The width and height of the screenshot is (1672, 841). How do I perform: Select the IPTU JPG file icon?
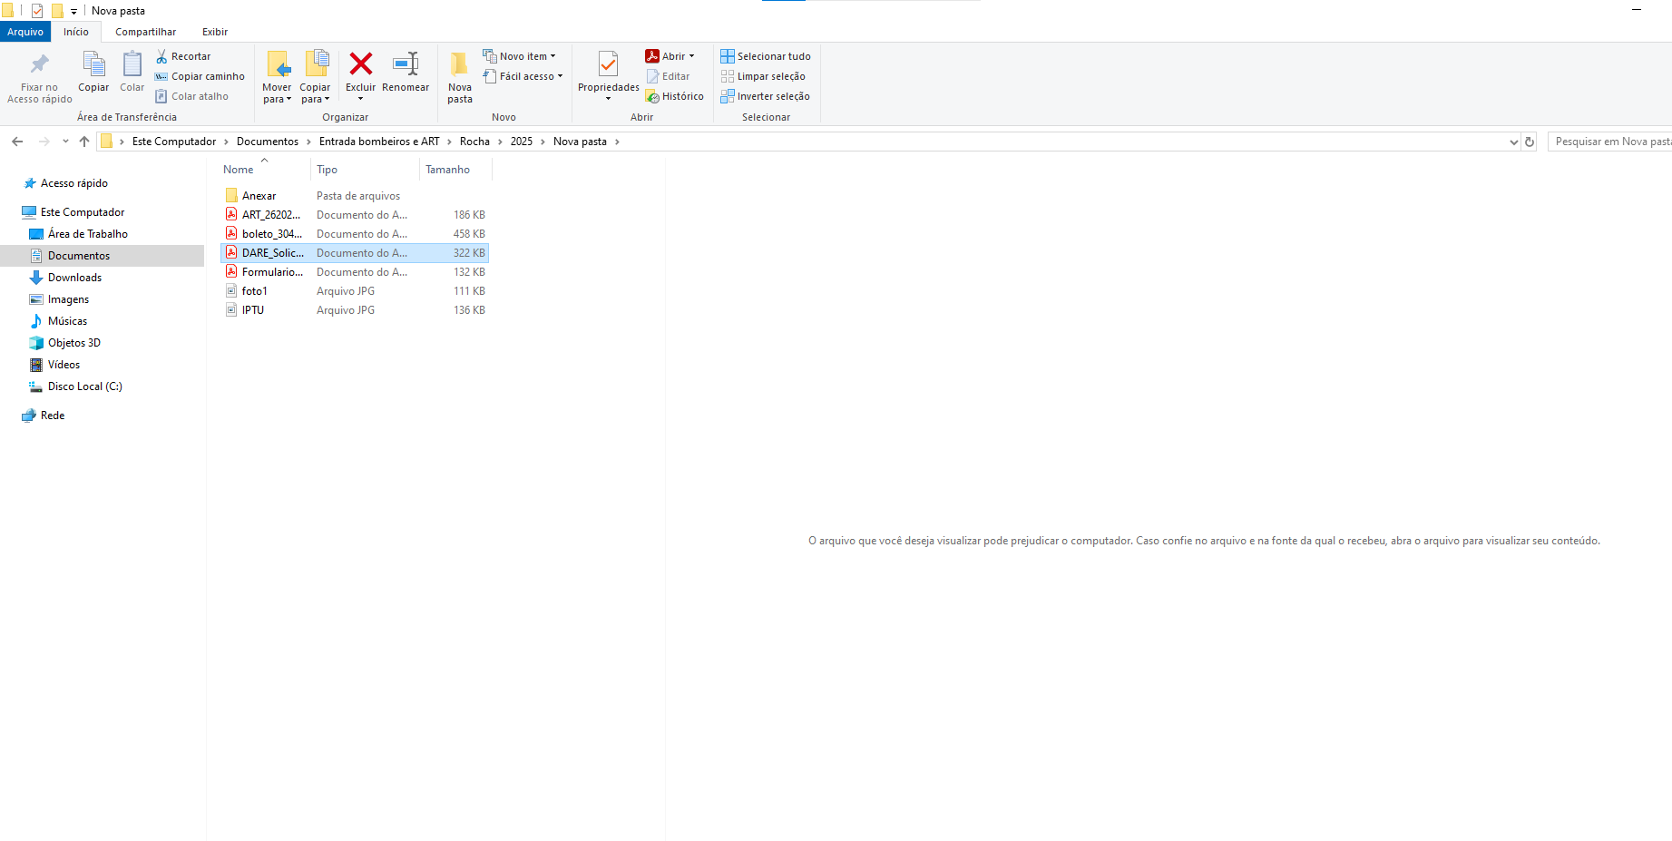click(x=231, y=310)
